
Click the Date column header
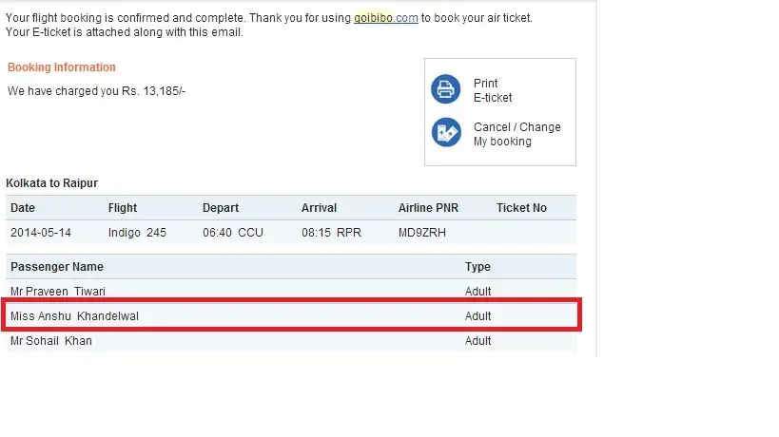coord(23,208)
